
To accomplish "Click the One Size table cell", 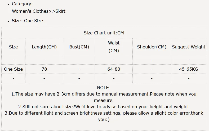I will [13, 69].
